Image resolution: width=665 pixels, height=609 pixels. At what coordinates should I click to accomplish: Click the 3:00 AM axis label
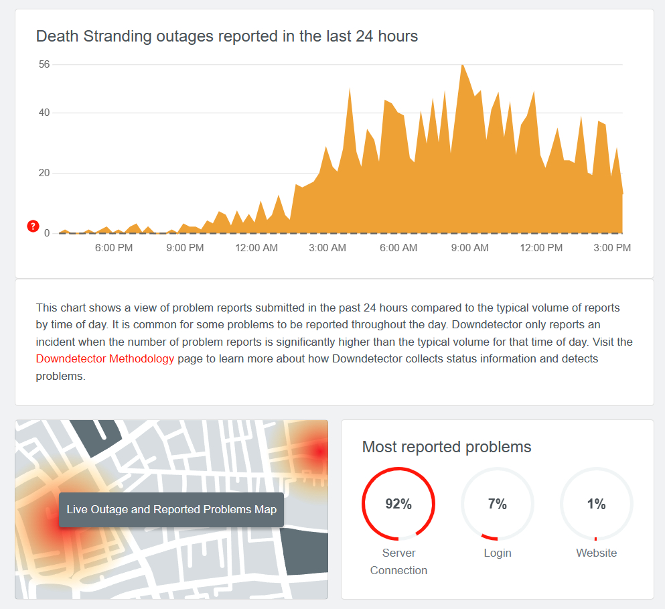click(x=327, y=248)
